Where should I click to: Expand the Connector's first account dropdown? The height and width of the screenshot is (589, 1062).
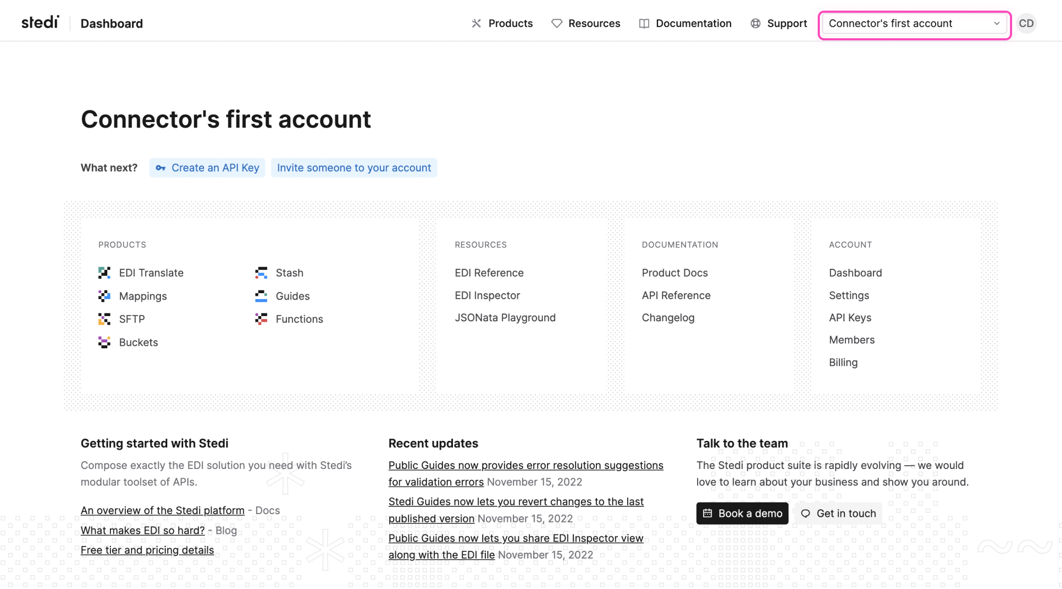coord(914,23)
